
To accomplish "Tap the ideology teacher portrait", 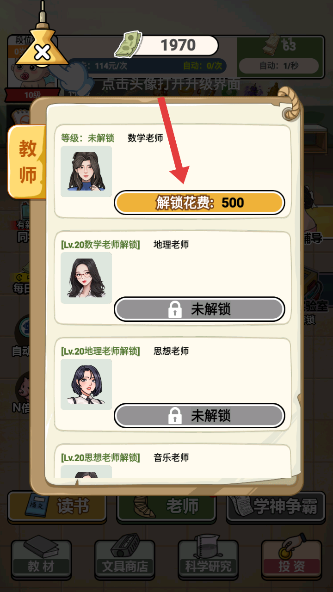I will 86,384.
